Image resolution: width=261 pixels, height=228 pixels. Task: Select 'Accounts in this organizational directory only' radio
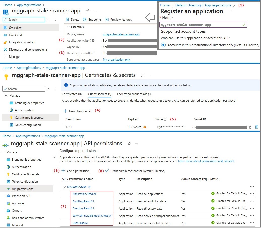(163, 45)
